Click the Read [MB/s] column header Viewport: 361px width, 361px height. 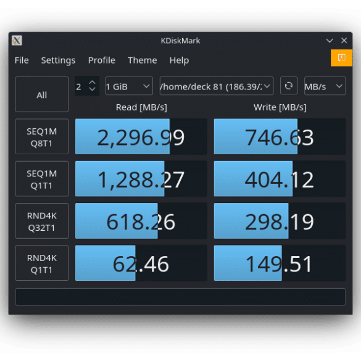141,107
